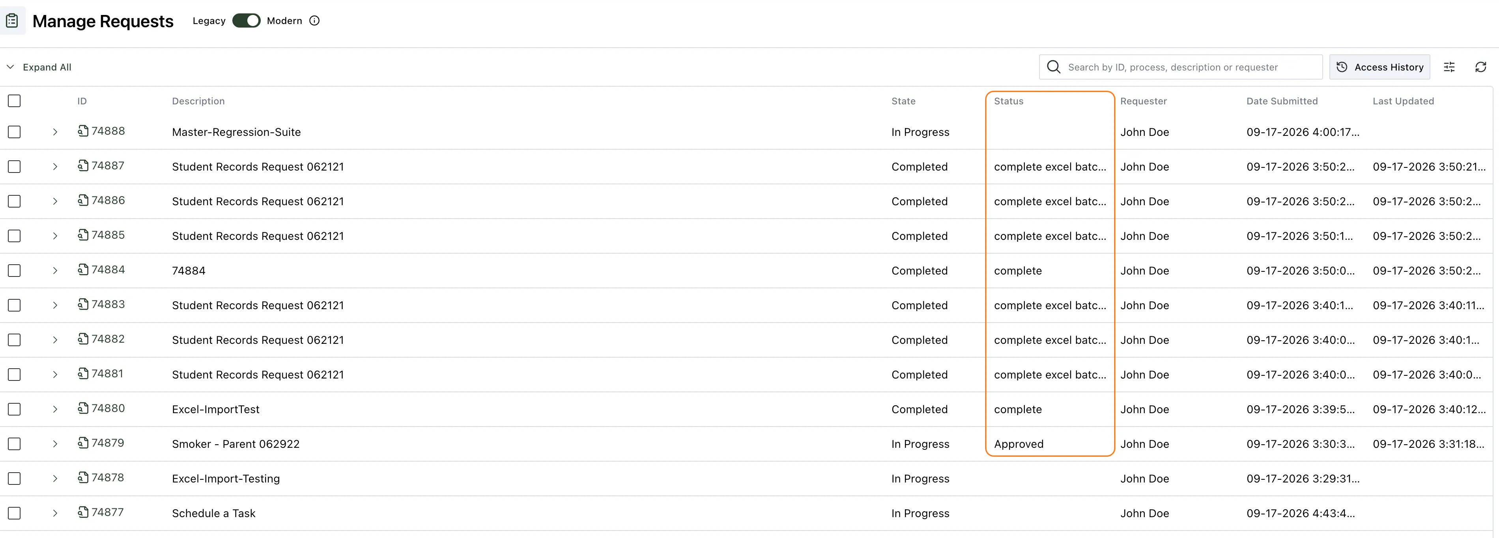
Task: Check the select-all checkbox in the header
Action: [15, 101]
